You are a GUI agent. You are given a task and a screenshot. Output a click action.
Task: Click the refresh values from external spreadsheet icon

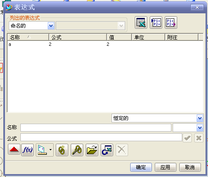107,150
